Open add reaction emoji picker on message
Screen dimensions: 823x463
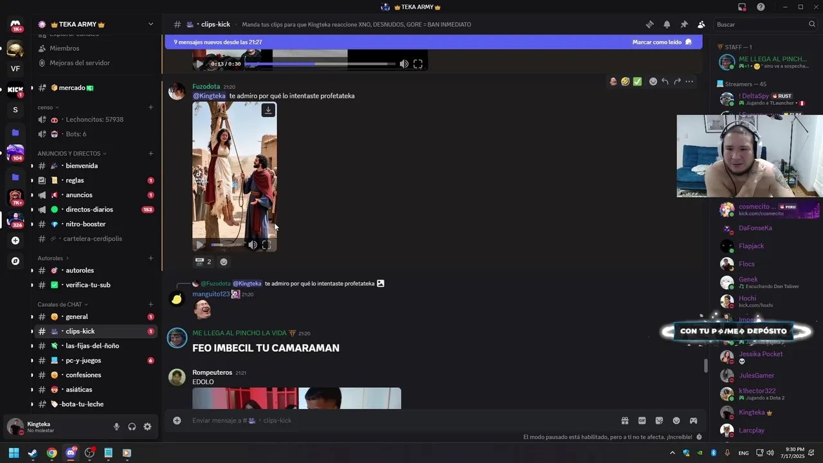[x=653, y=82]
